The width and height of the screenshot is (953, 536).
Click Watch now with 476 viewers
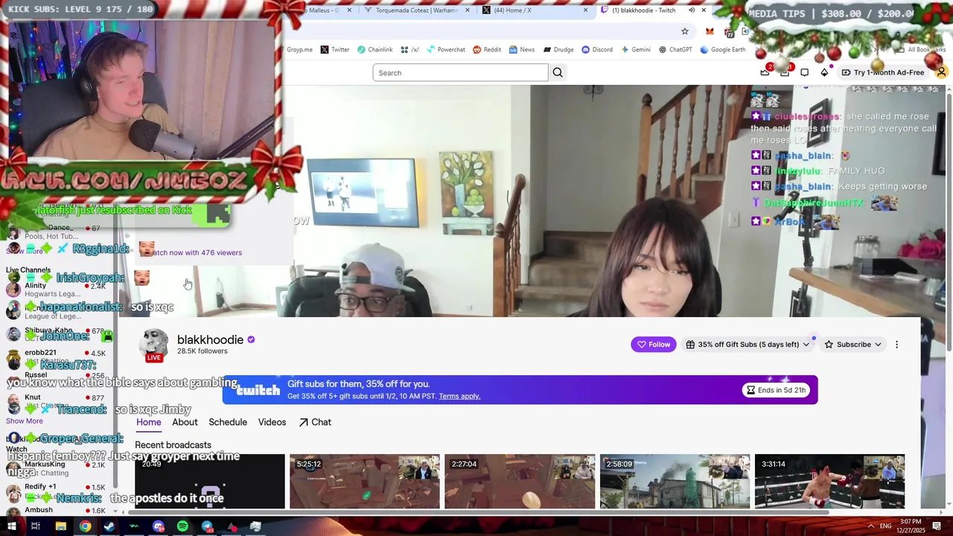[197, 252]
